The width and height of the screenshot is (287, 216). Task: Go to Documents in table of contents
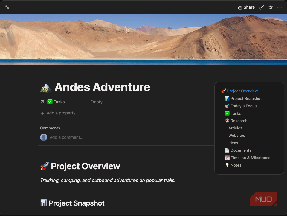tap(238, 150)
